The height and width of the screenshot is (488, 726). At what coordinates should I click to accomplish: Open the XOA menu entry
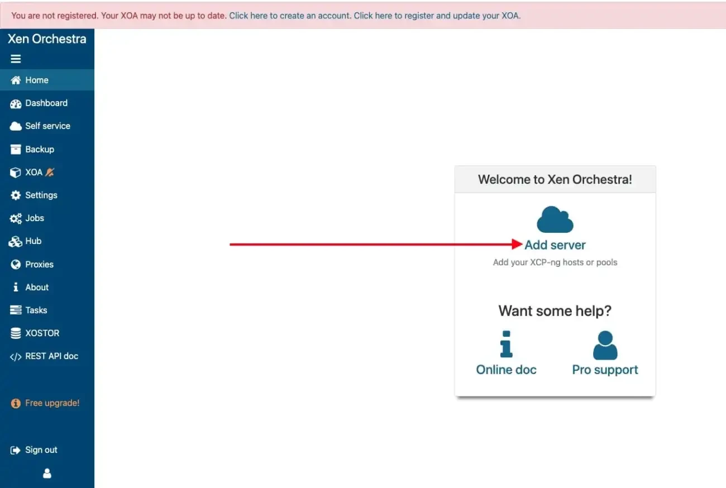coord(47,173)
